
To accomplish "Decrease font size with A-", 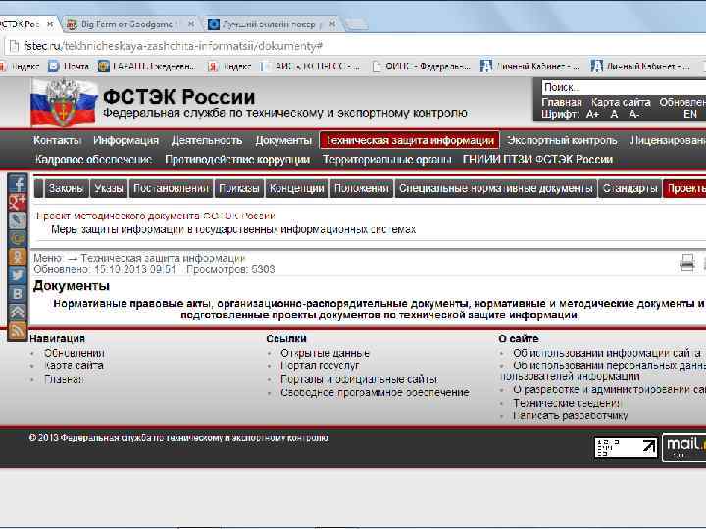I will [634, 115].
